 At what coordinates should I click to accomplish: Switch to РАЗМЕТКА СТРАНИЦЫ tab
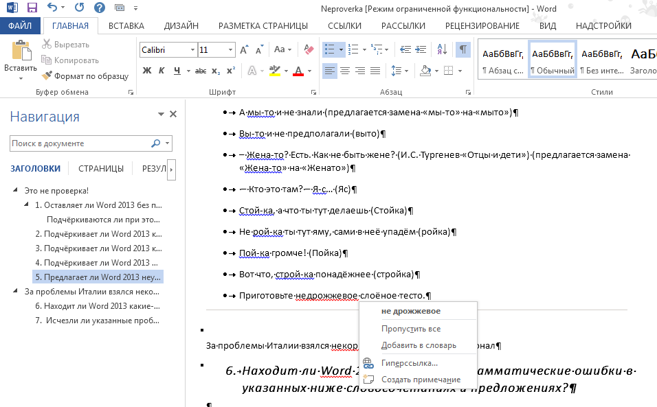point(263,26)
